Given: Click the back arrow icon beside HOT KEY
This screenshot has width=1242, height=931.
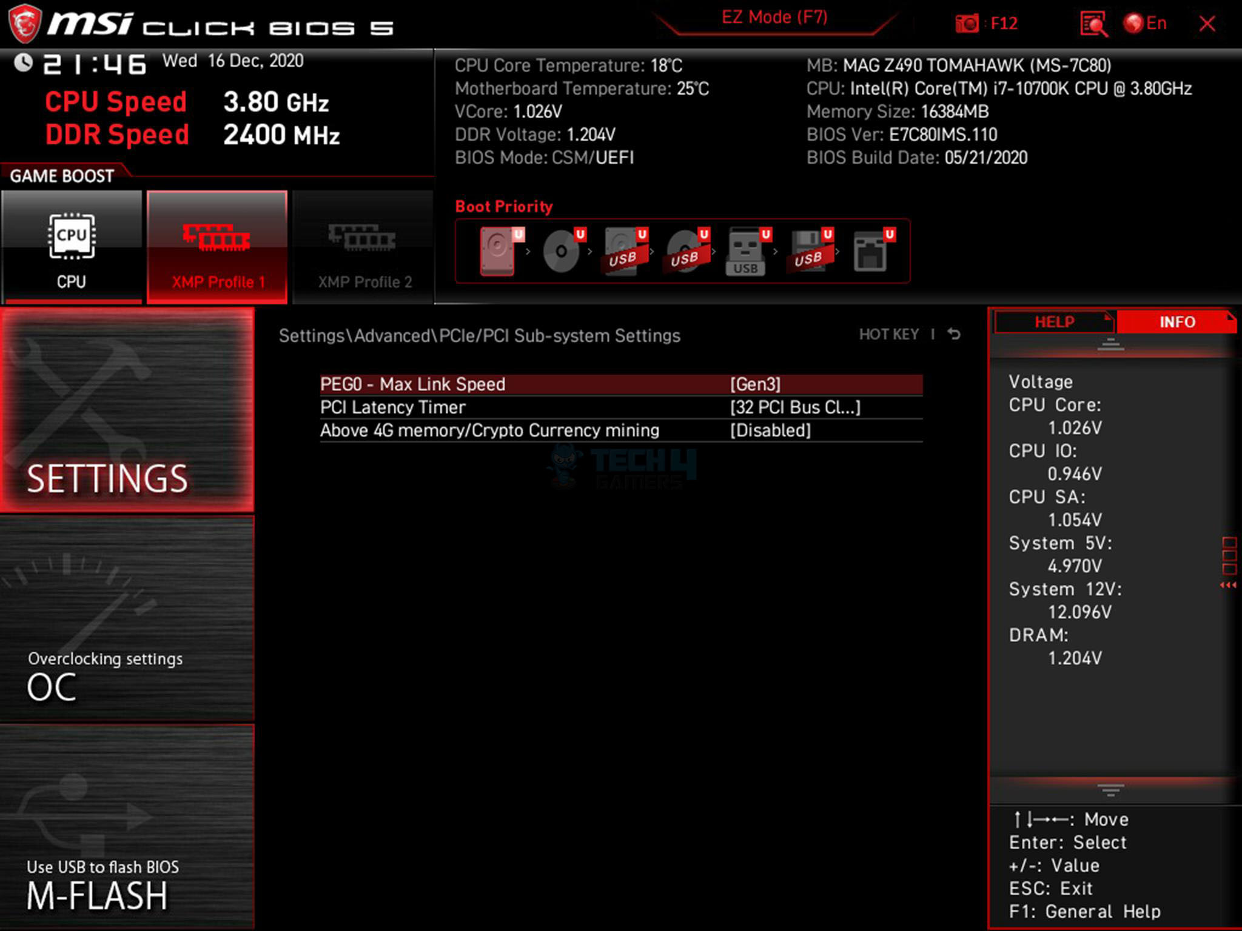Looking at the screenshot, I should 954,334.
